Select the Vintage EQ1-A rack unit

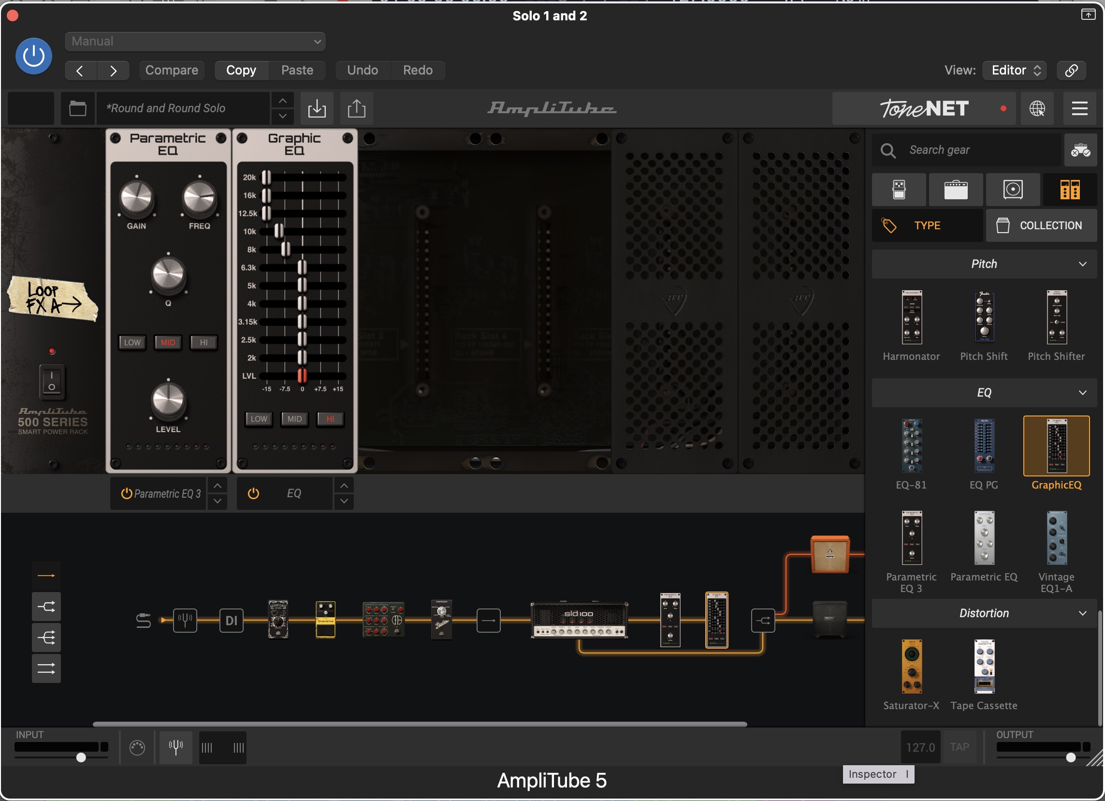[x=1057, y=552]
